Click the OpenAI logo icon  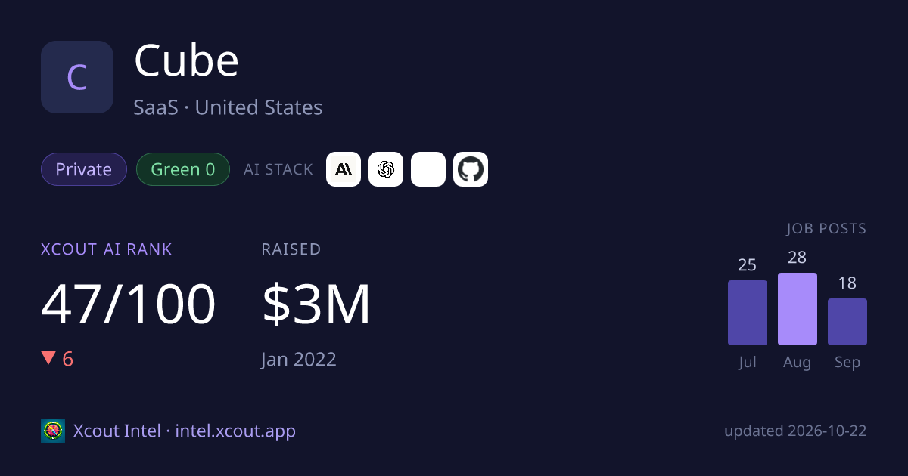(386, 169)
